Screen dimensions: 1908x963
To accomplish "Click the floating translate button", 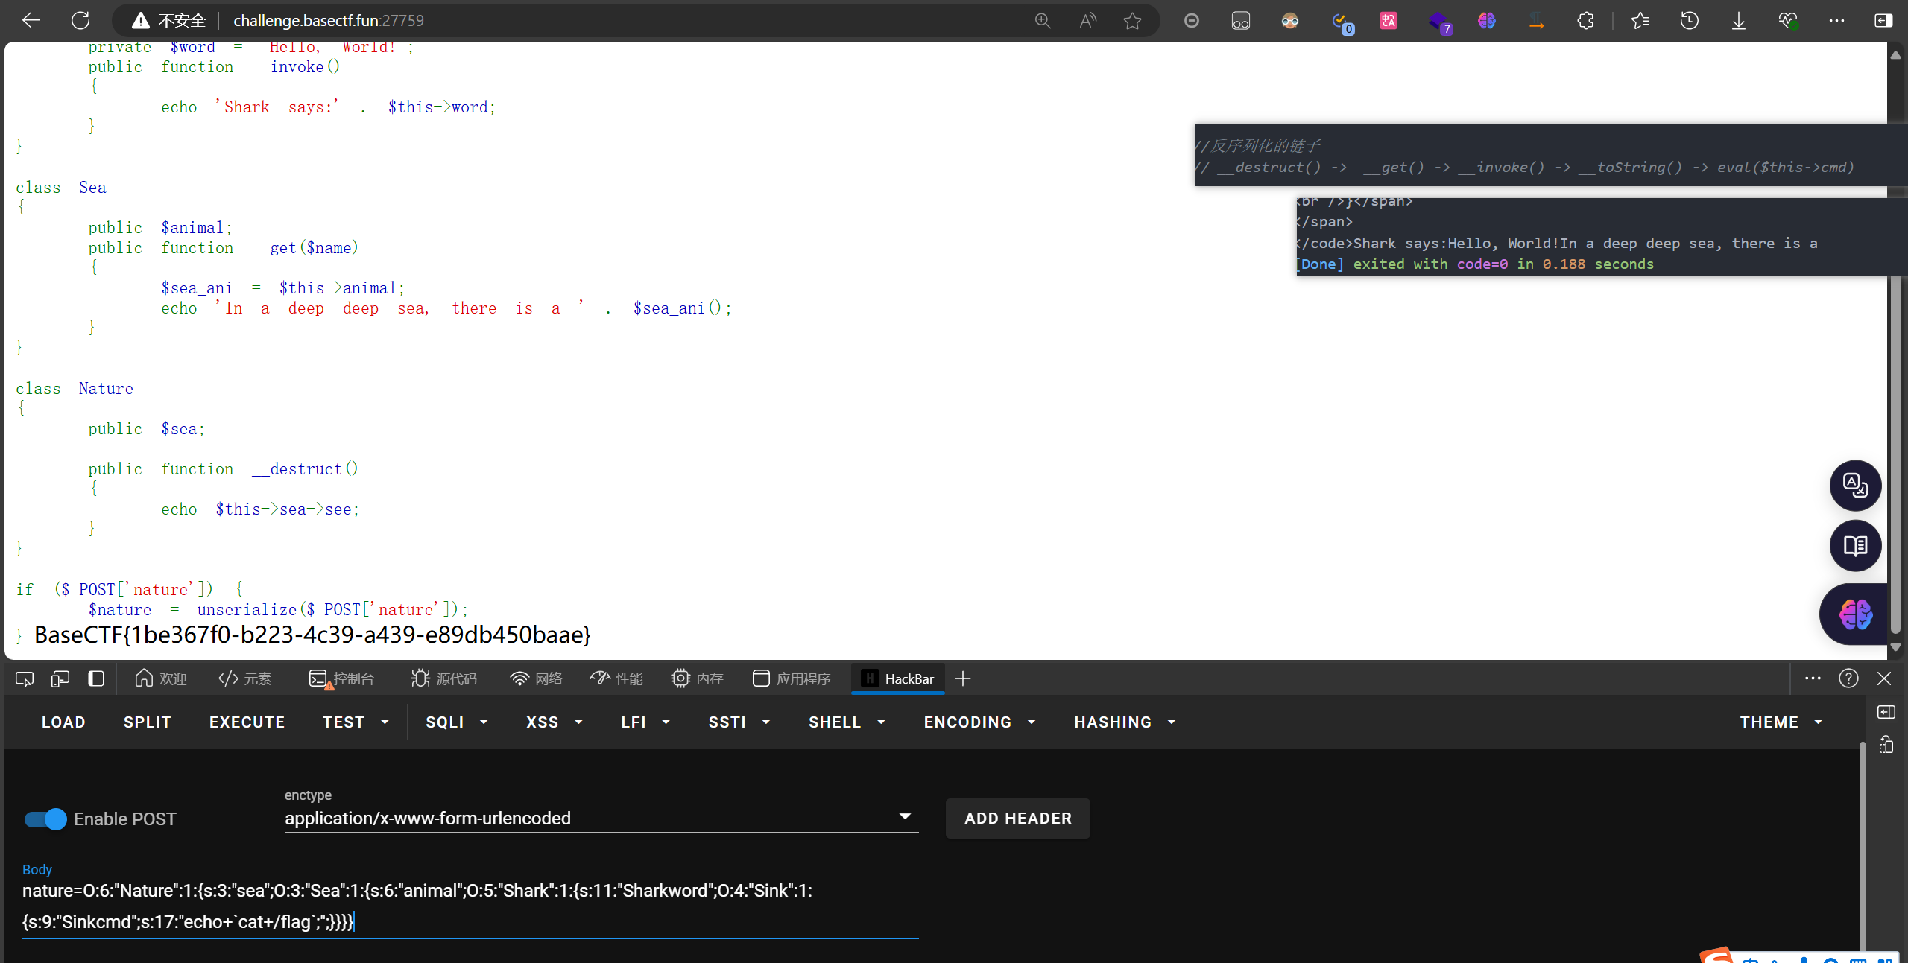I will tap(1855, 486).
